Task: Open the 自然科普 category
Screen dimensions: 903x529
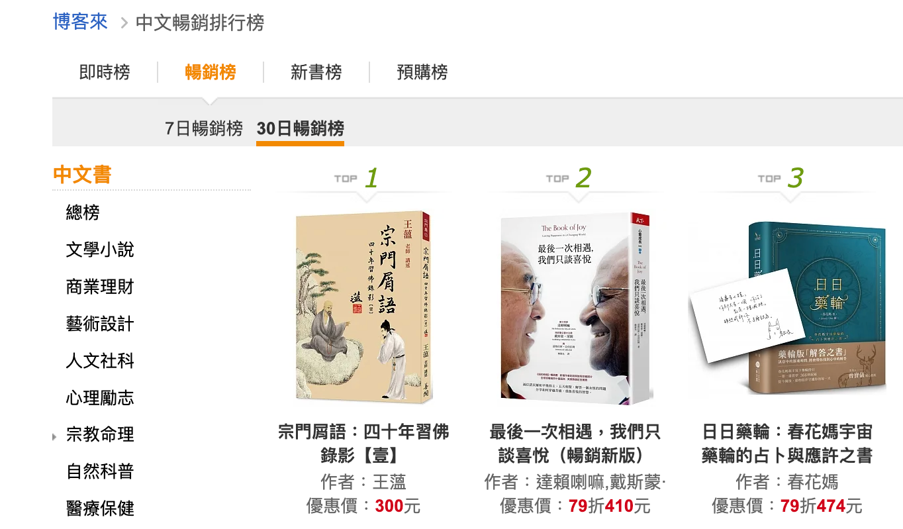Action: (100, 471)
